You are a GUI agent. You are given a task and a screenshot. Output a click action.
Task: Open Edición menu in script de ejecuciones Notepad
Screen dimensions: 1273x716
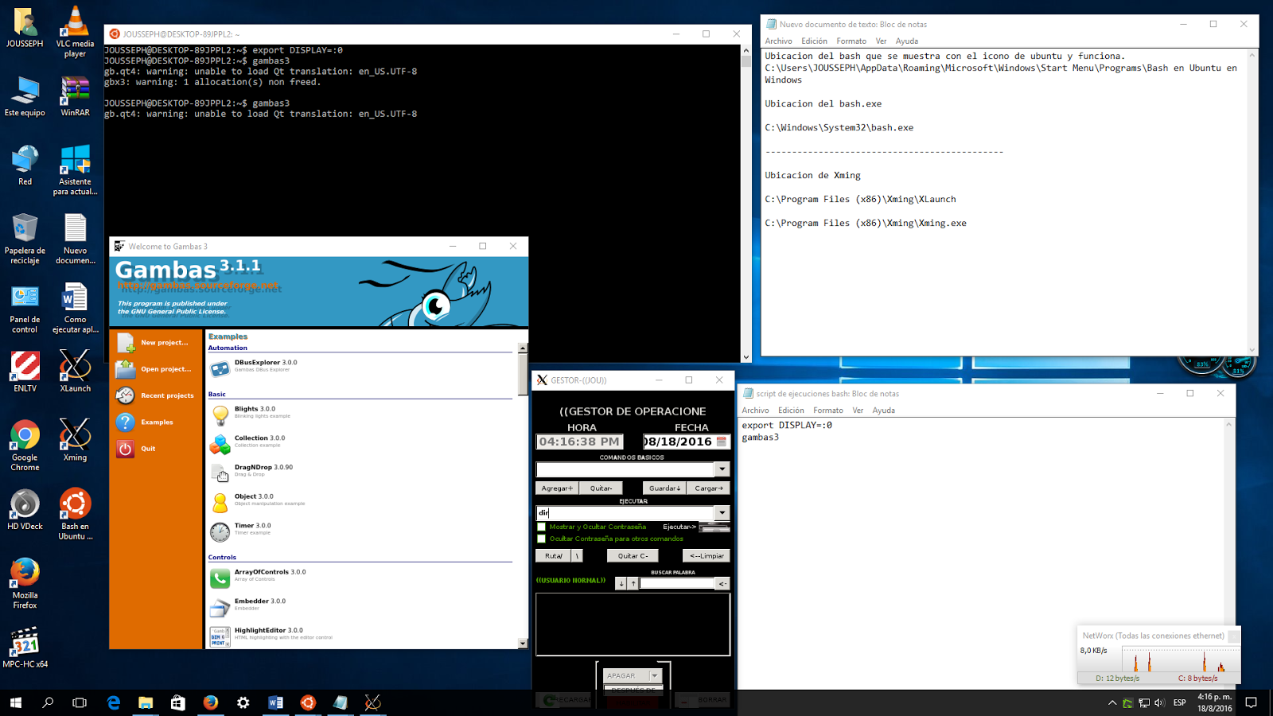coord(791,411)
